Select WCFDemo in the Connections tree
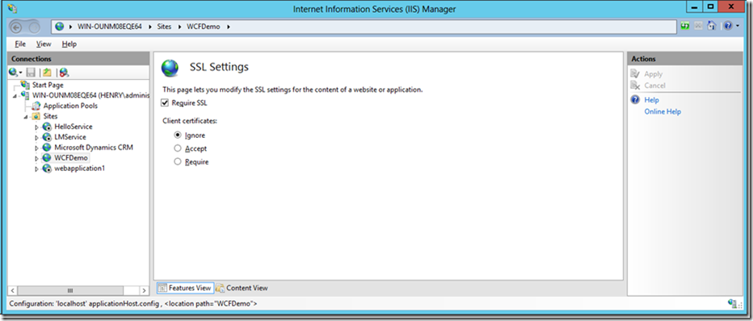Screen dimensions: 753x321 (x=70, y=157)
